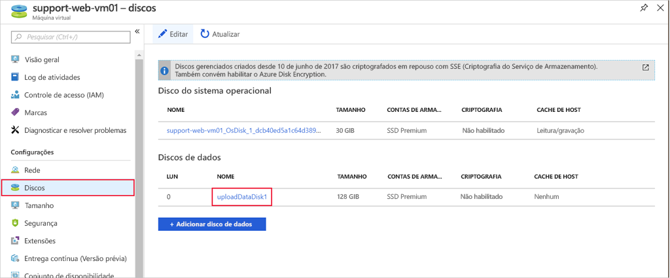The width and height of the screenshot is (670, 278).
Task: Click Adicionar disco de dados button
Action: tap(212, 224)
